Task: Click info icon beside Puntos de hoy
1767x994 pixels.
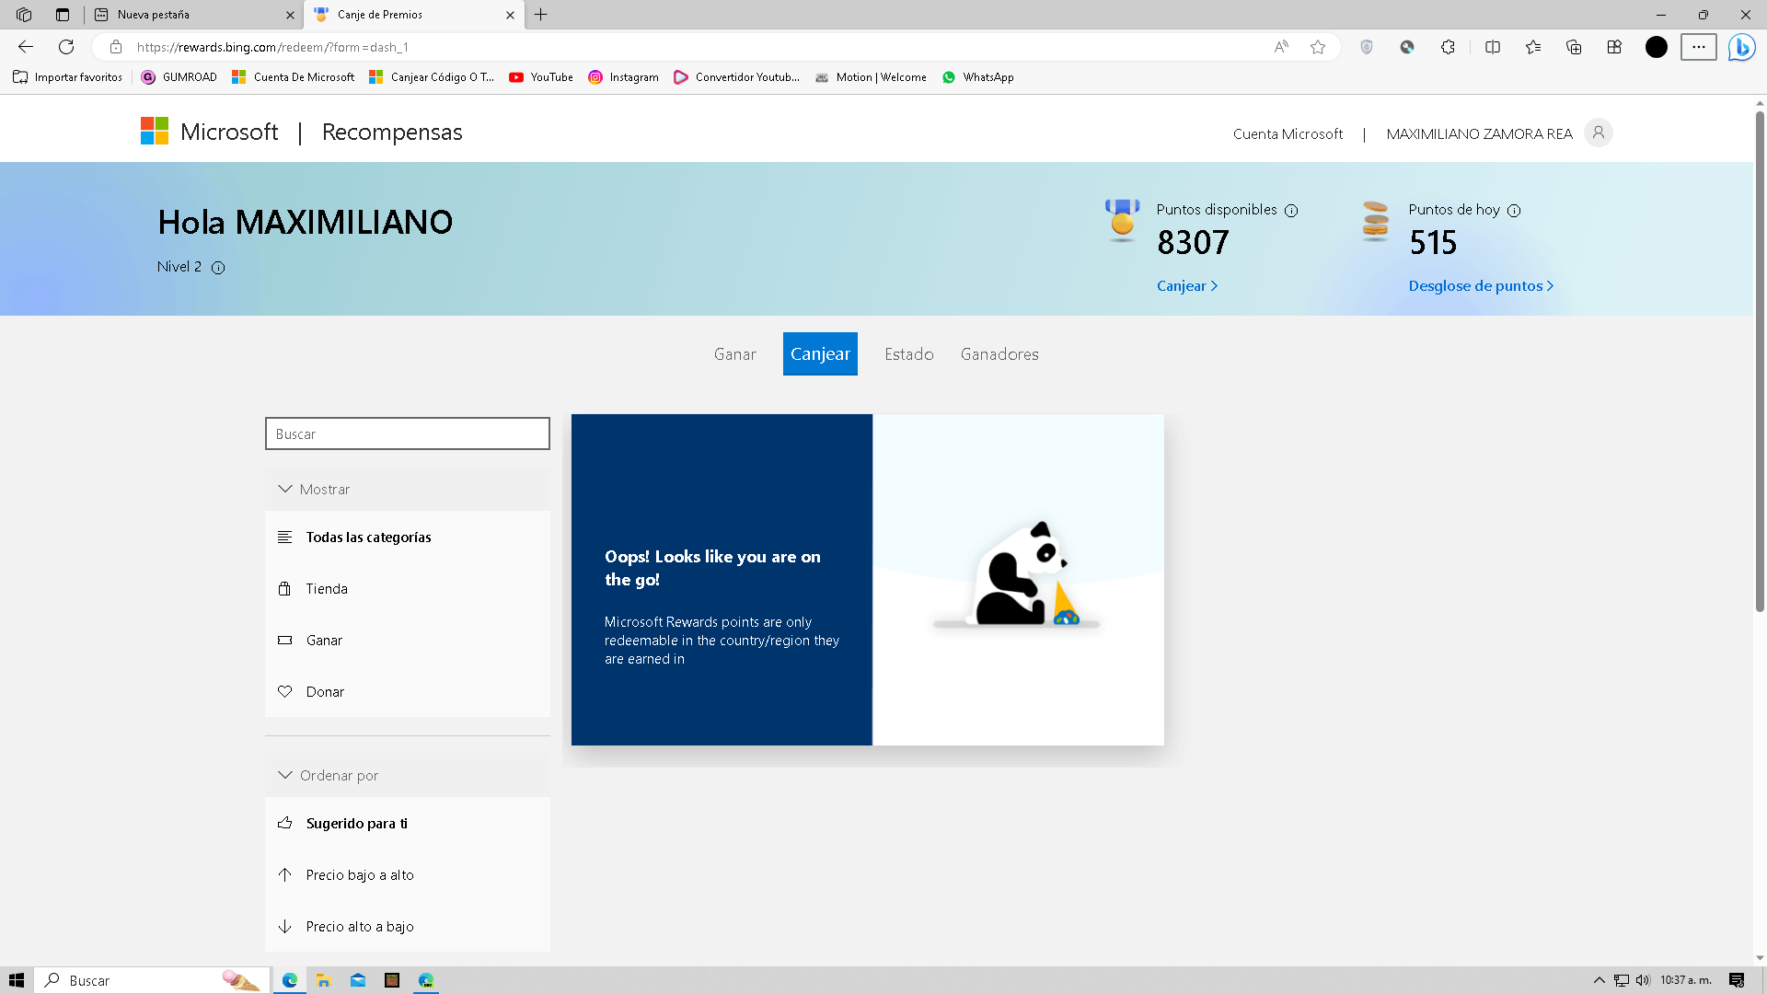Action: tap(1514, 211)
